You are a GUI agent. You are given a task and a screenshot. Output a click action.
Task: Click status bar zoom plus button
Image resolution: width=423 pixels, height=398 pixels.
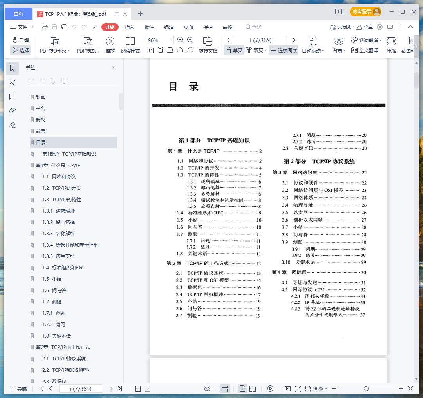click(x=401, y=389)
